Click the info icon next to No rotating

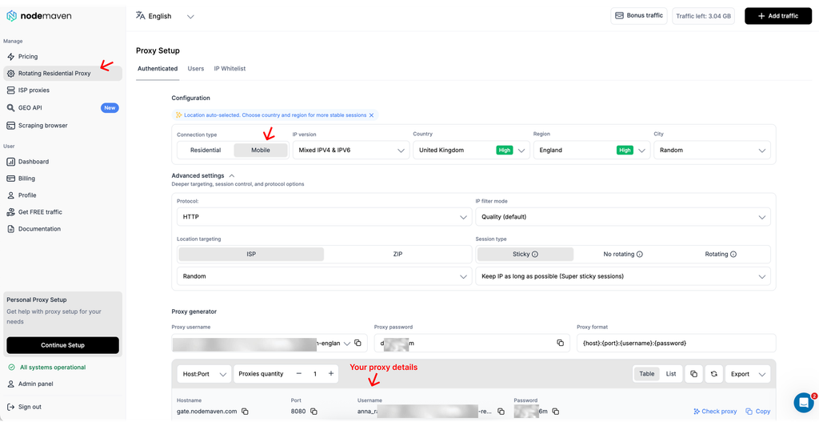[640, 255]
